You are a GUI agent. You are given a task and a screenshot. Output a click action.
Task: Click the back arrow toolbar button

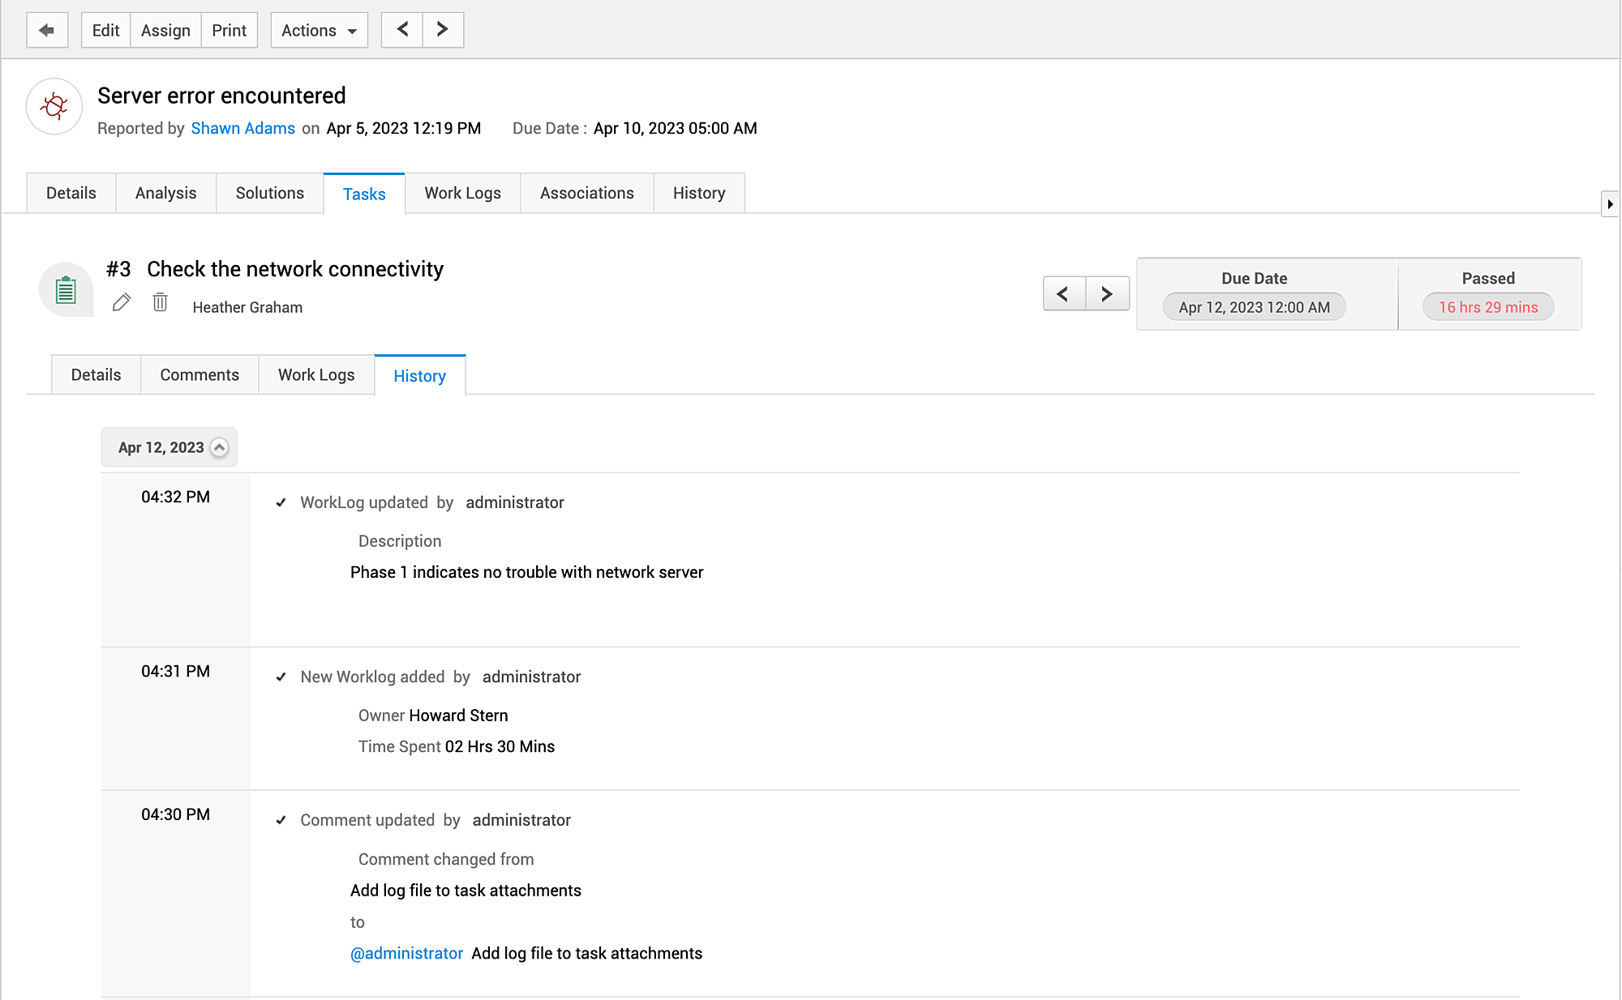pyautogui.click(x=47, y=30)
